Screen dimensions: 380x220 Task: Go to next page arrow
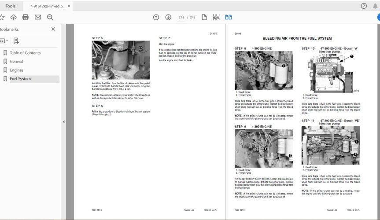(168, 17)
